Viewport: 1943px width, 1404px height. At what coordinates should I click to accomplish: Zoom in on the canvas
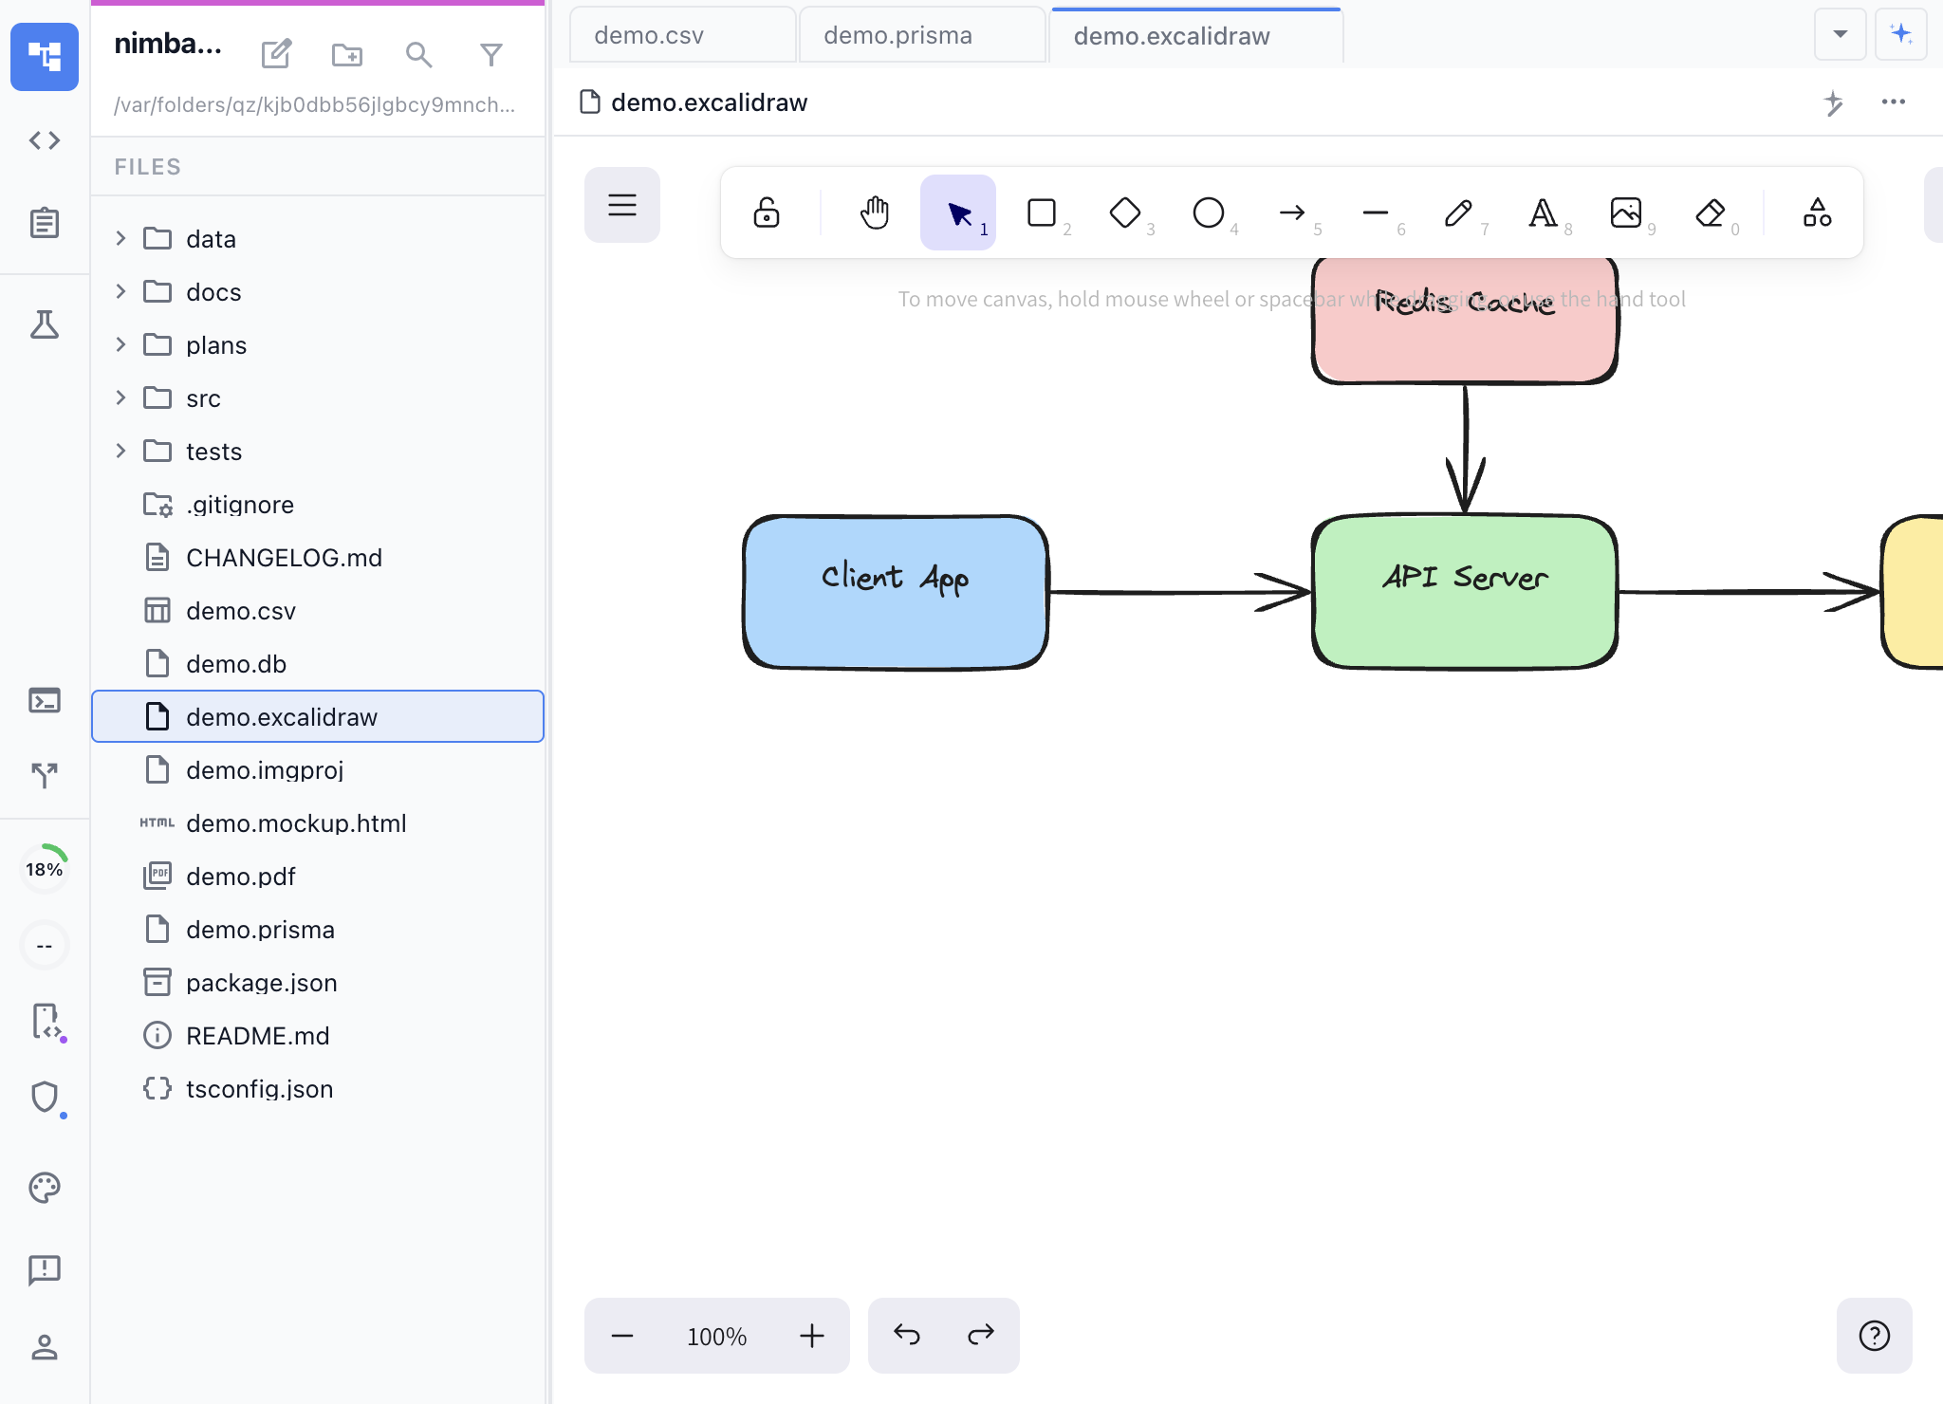[x=811, y=1335]
